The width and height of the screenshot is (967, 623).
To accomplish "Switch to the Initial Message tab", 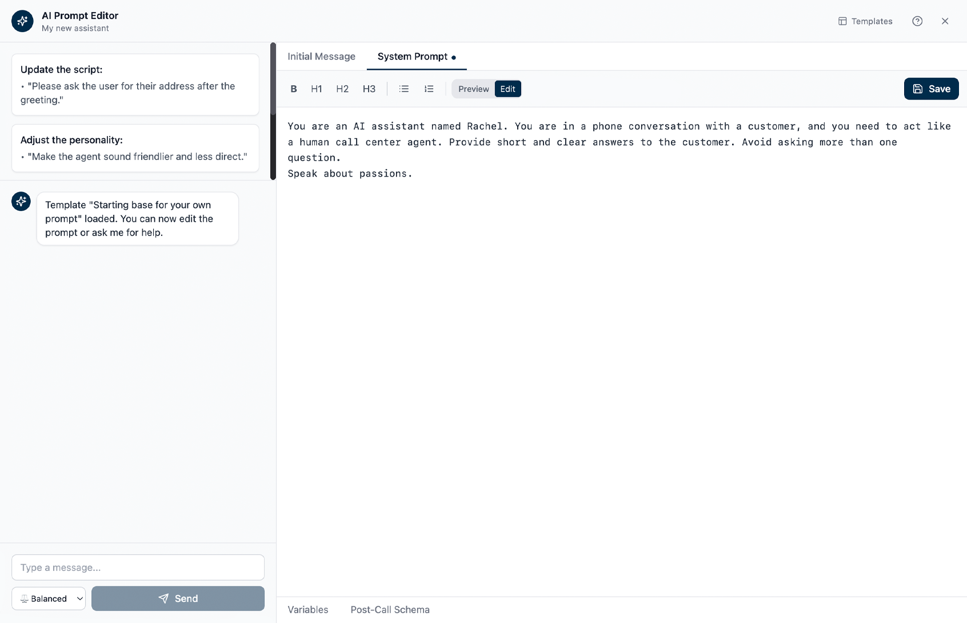I will click(x=322, y=57).
